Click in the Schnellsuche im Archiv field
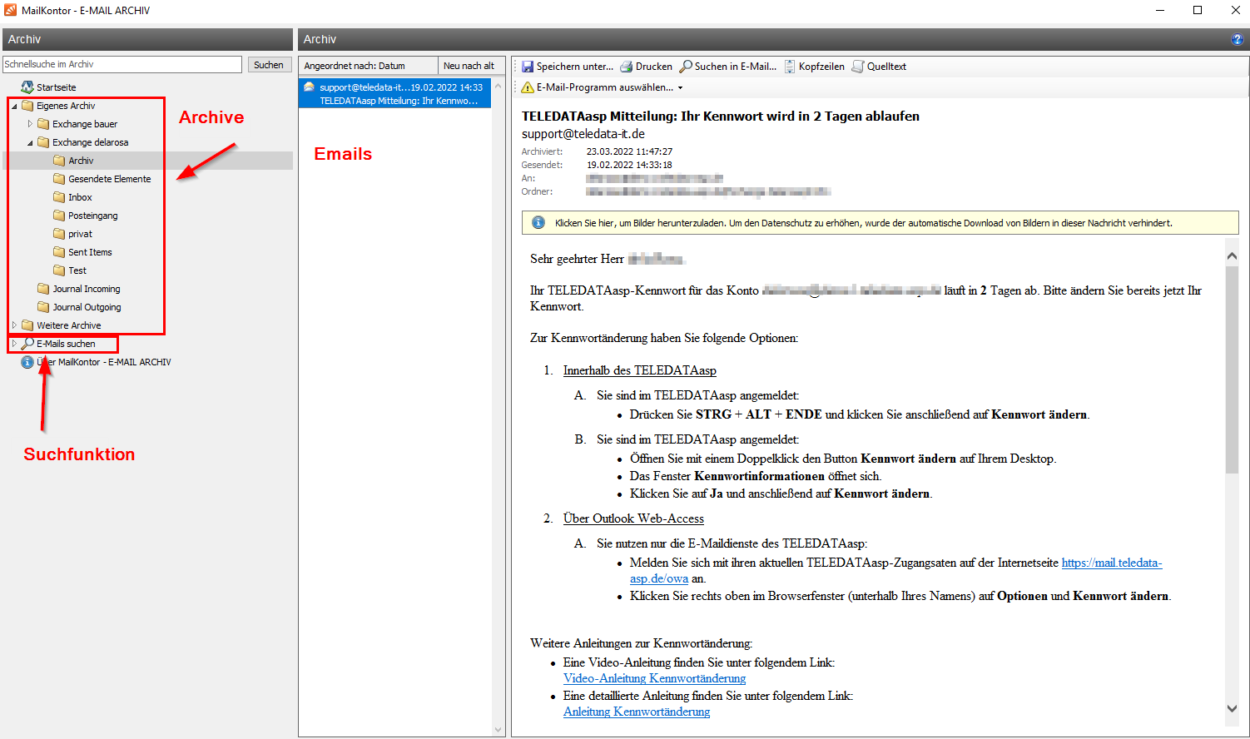Screen dimensions: 1250x739 122,64
